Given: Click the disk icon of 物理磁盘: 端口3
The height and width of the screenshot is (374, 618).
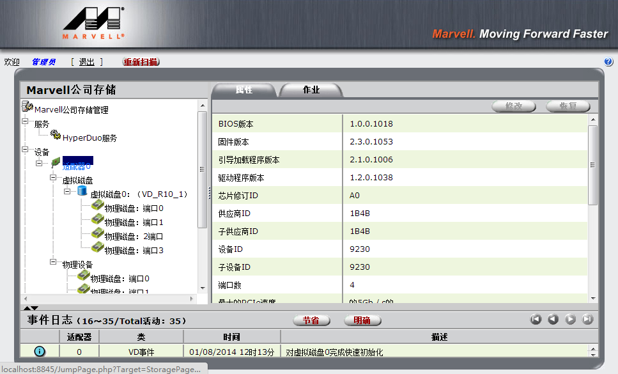Looking at the screenshot, I should coord(98,247).
